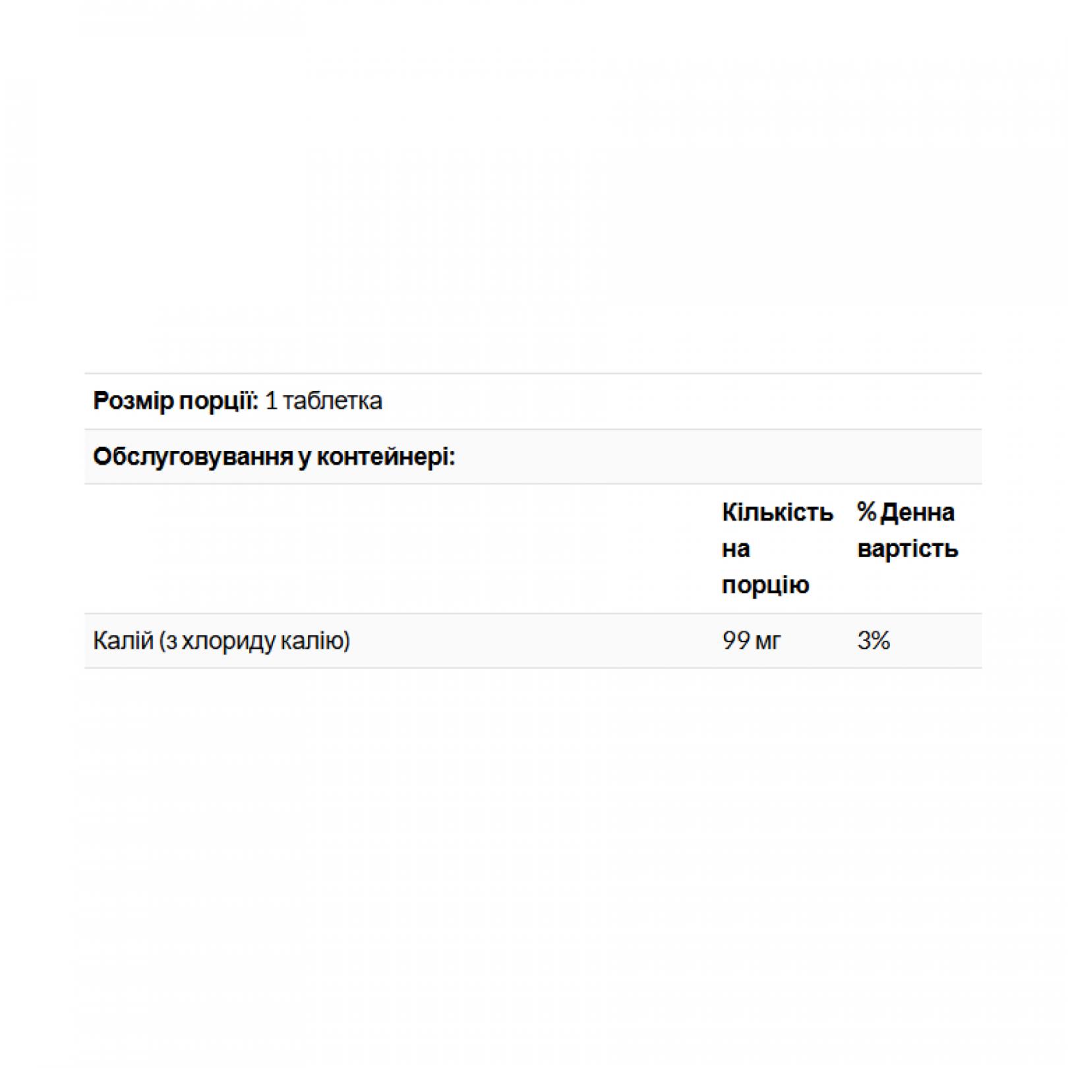Image resolution: width=1068 pixels, height=1068 pixels.
Task: Click the "Обслуговування у контейнері:" heading
Action: [x=274, y=457]
